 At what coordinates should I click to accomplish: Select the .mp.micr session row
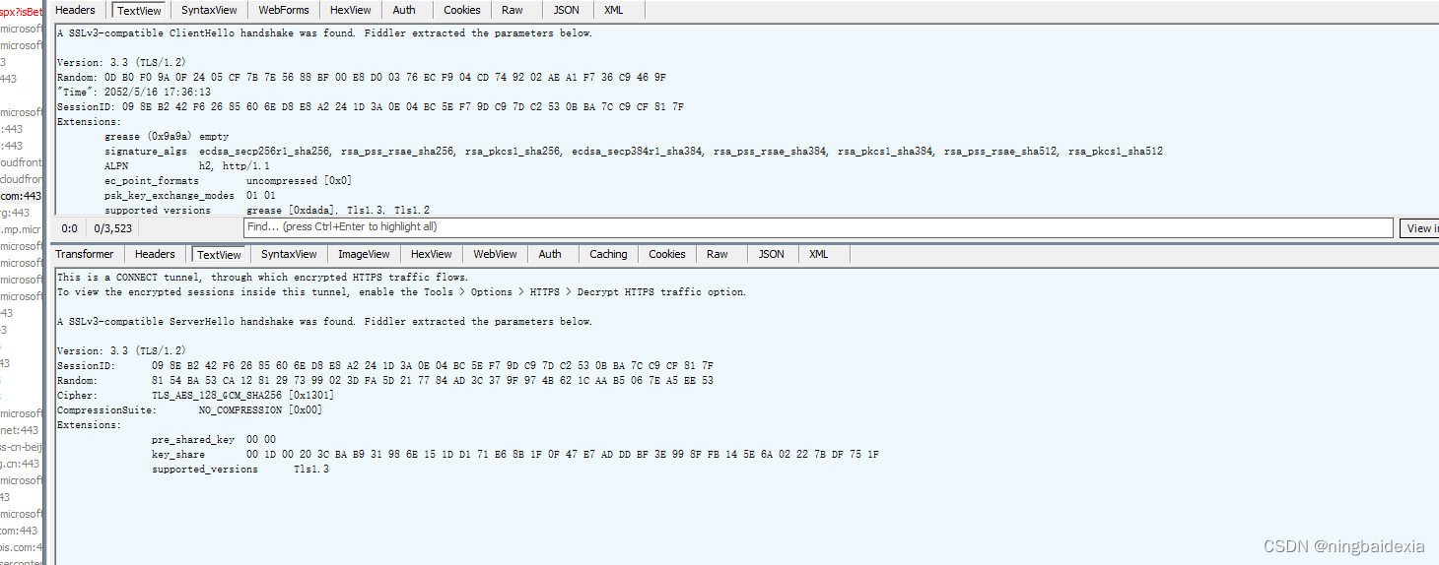pyautogui.click(x=22, y=229)
